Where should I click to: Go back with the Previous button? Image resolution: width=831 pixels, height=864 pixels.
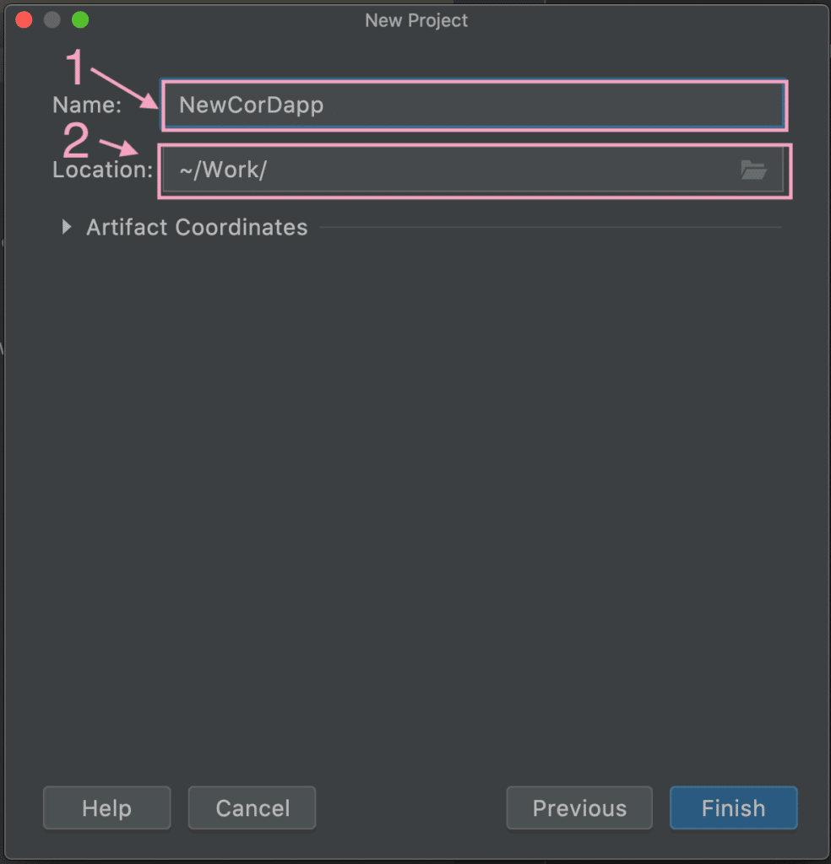point(579,807)
